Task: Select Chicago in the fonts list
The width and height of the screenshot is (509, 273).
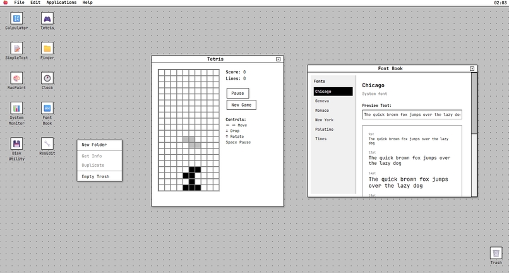Action: [x=333, y=92]
